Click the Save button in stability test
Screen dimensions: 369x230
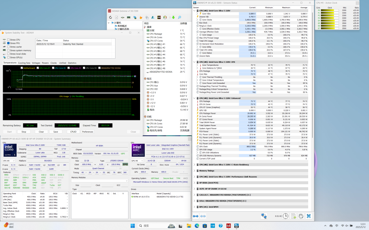click(56, 132)
